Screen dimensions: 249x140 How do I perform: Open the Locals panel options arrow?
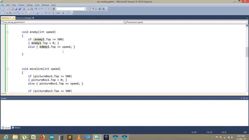(242, 98)
